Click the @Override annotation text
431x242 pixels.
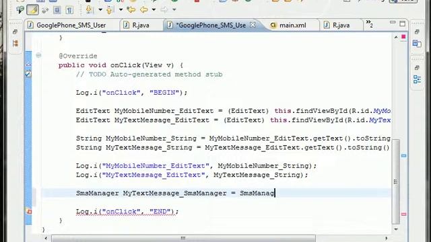(x=78, y=56)
